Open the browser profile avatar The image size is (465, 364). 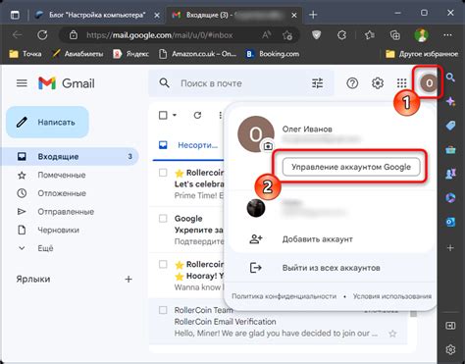tap(422, 34)
